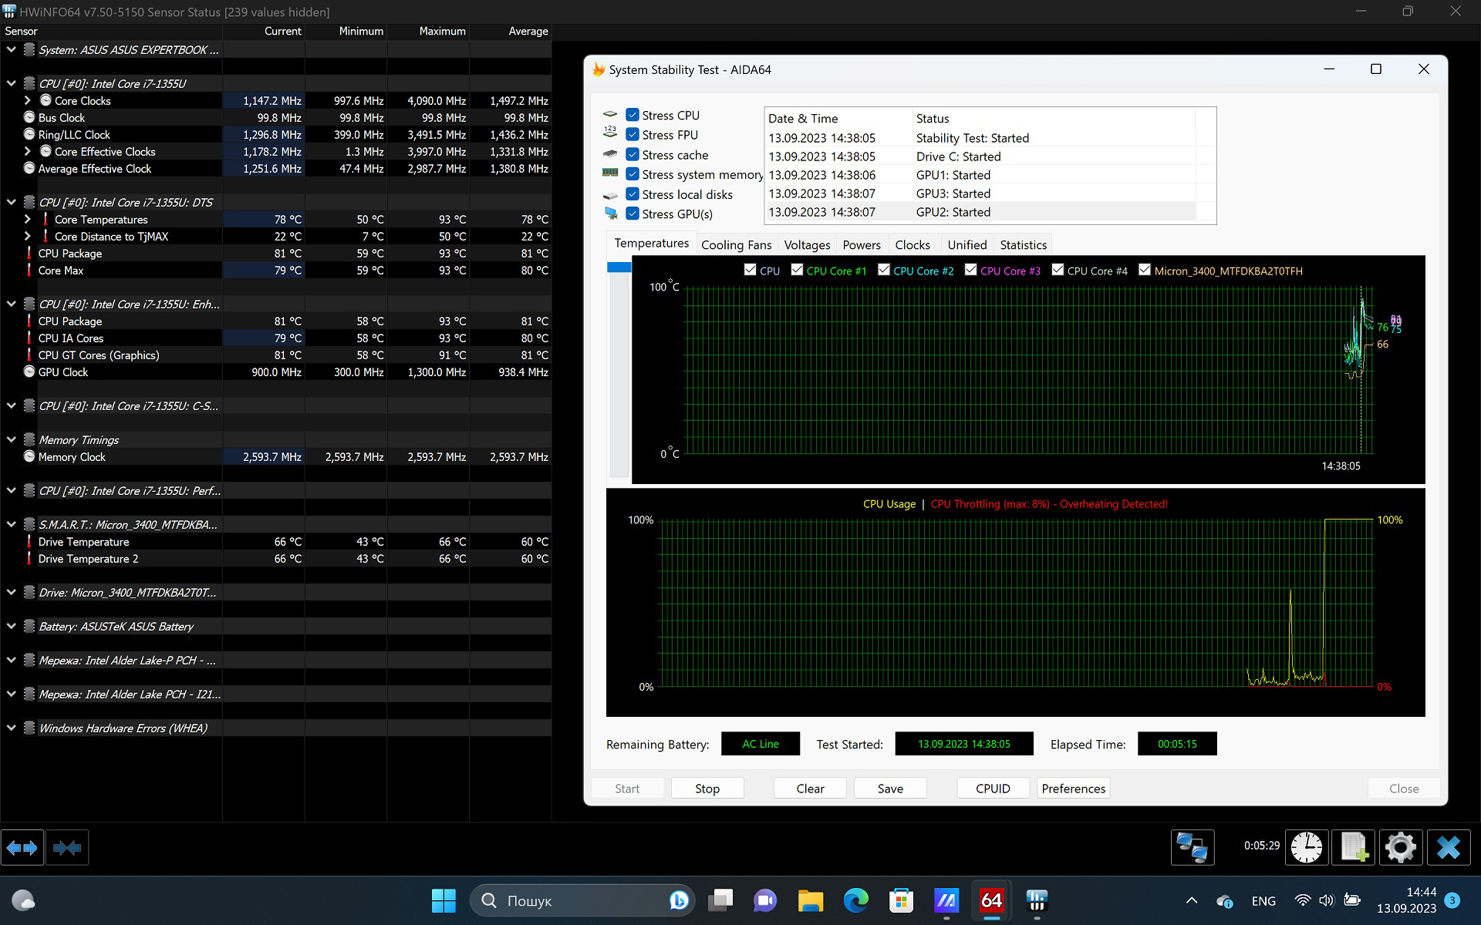Viewport: 1481px width, 925px height.
Task: Click ENG language indicator
Action: coord(1263,900)
